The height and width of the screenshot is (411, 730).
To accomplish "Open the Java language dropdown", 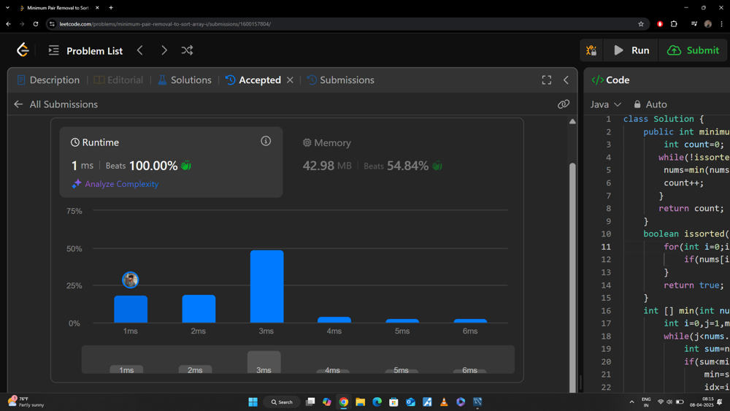I will [606, 104].
